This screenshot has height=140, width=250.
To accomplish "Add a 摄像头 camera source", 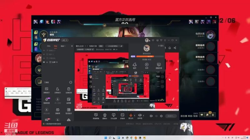I will click(x=105, y=116).
